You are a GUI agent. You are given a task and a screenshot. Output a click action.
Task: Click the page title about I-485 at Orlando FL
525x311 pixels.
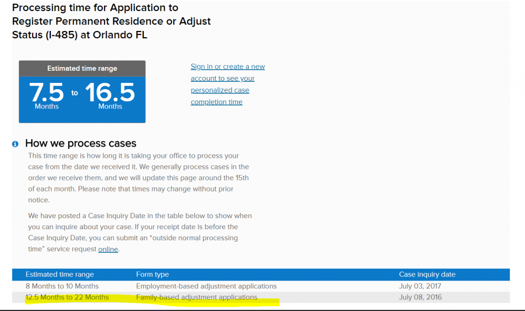pos(111,21)
